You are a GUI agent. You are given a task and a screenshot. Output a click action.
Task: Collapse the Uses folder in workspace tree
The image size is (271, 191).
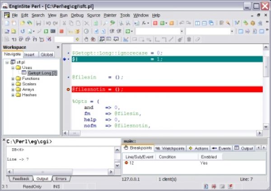point(13,67)
